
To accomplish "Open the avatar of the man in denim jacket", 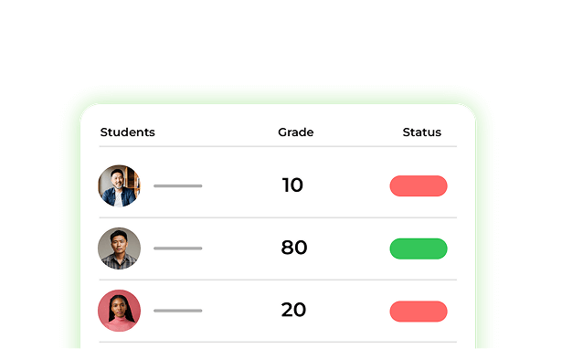I will coord(119,186).
